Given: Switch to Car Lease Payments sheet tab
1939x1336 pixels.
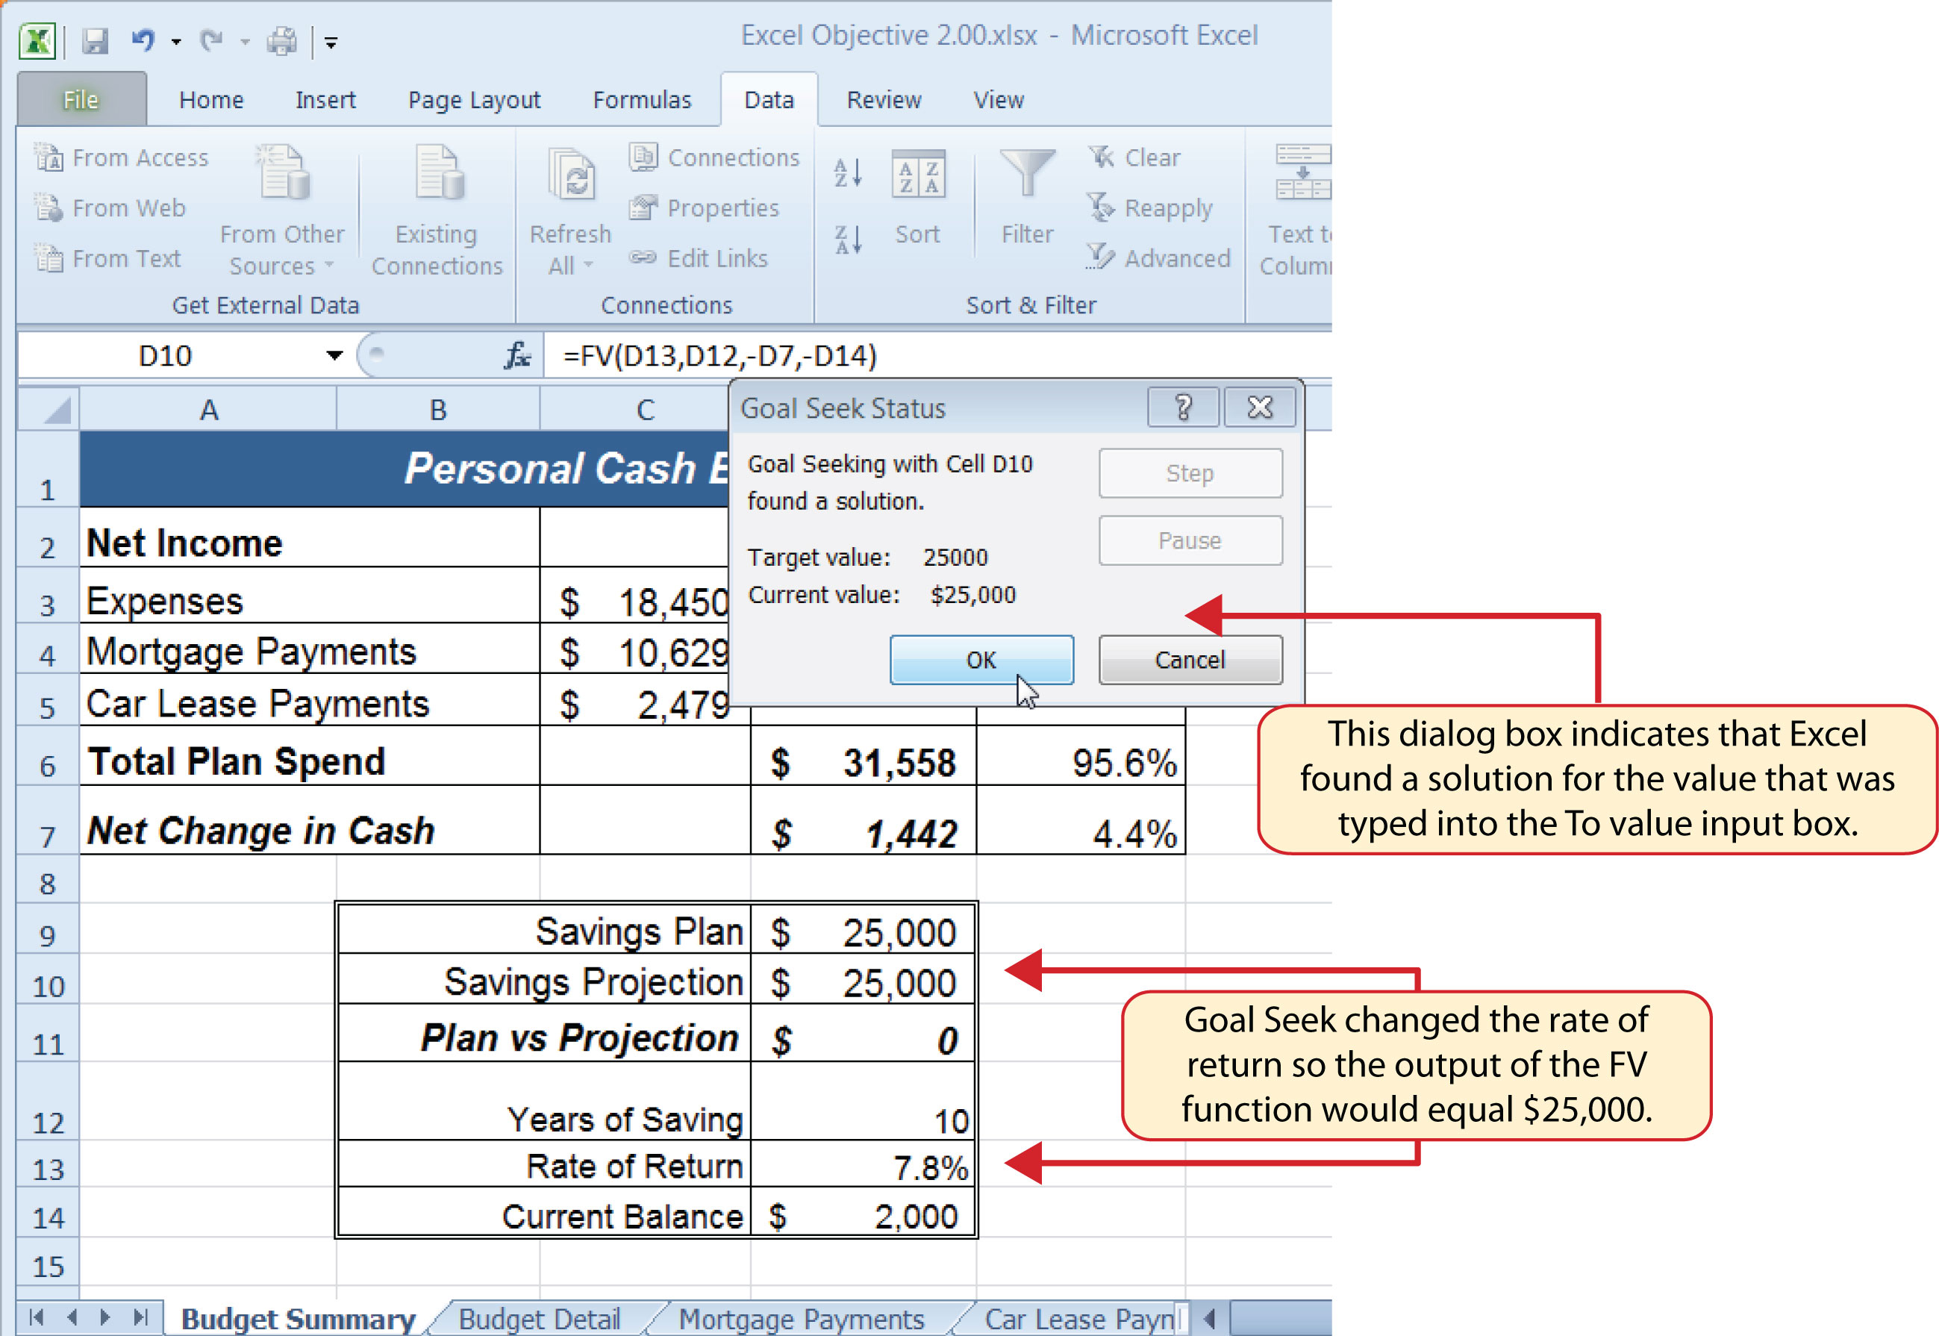Looking at the screenshot, I should coord(1079,1318).
